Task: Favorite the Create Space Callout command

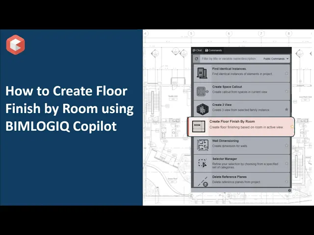Action: pyautogui.click(x=287, y=92)
